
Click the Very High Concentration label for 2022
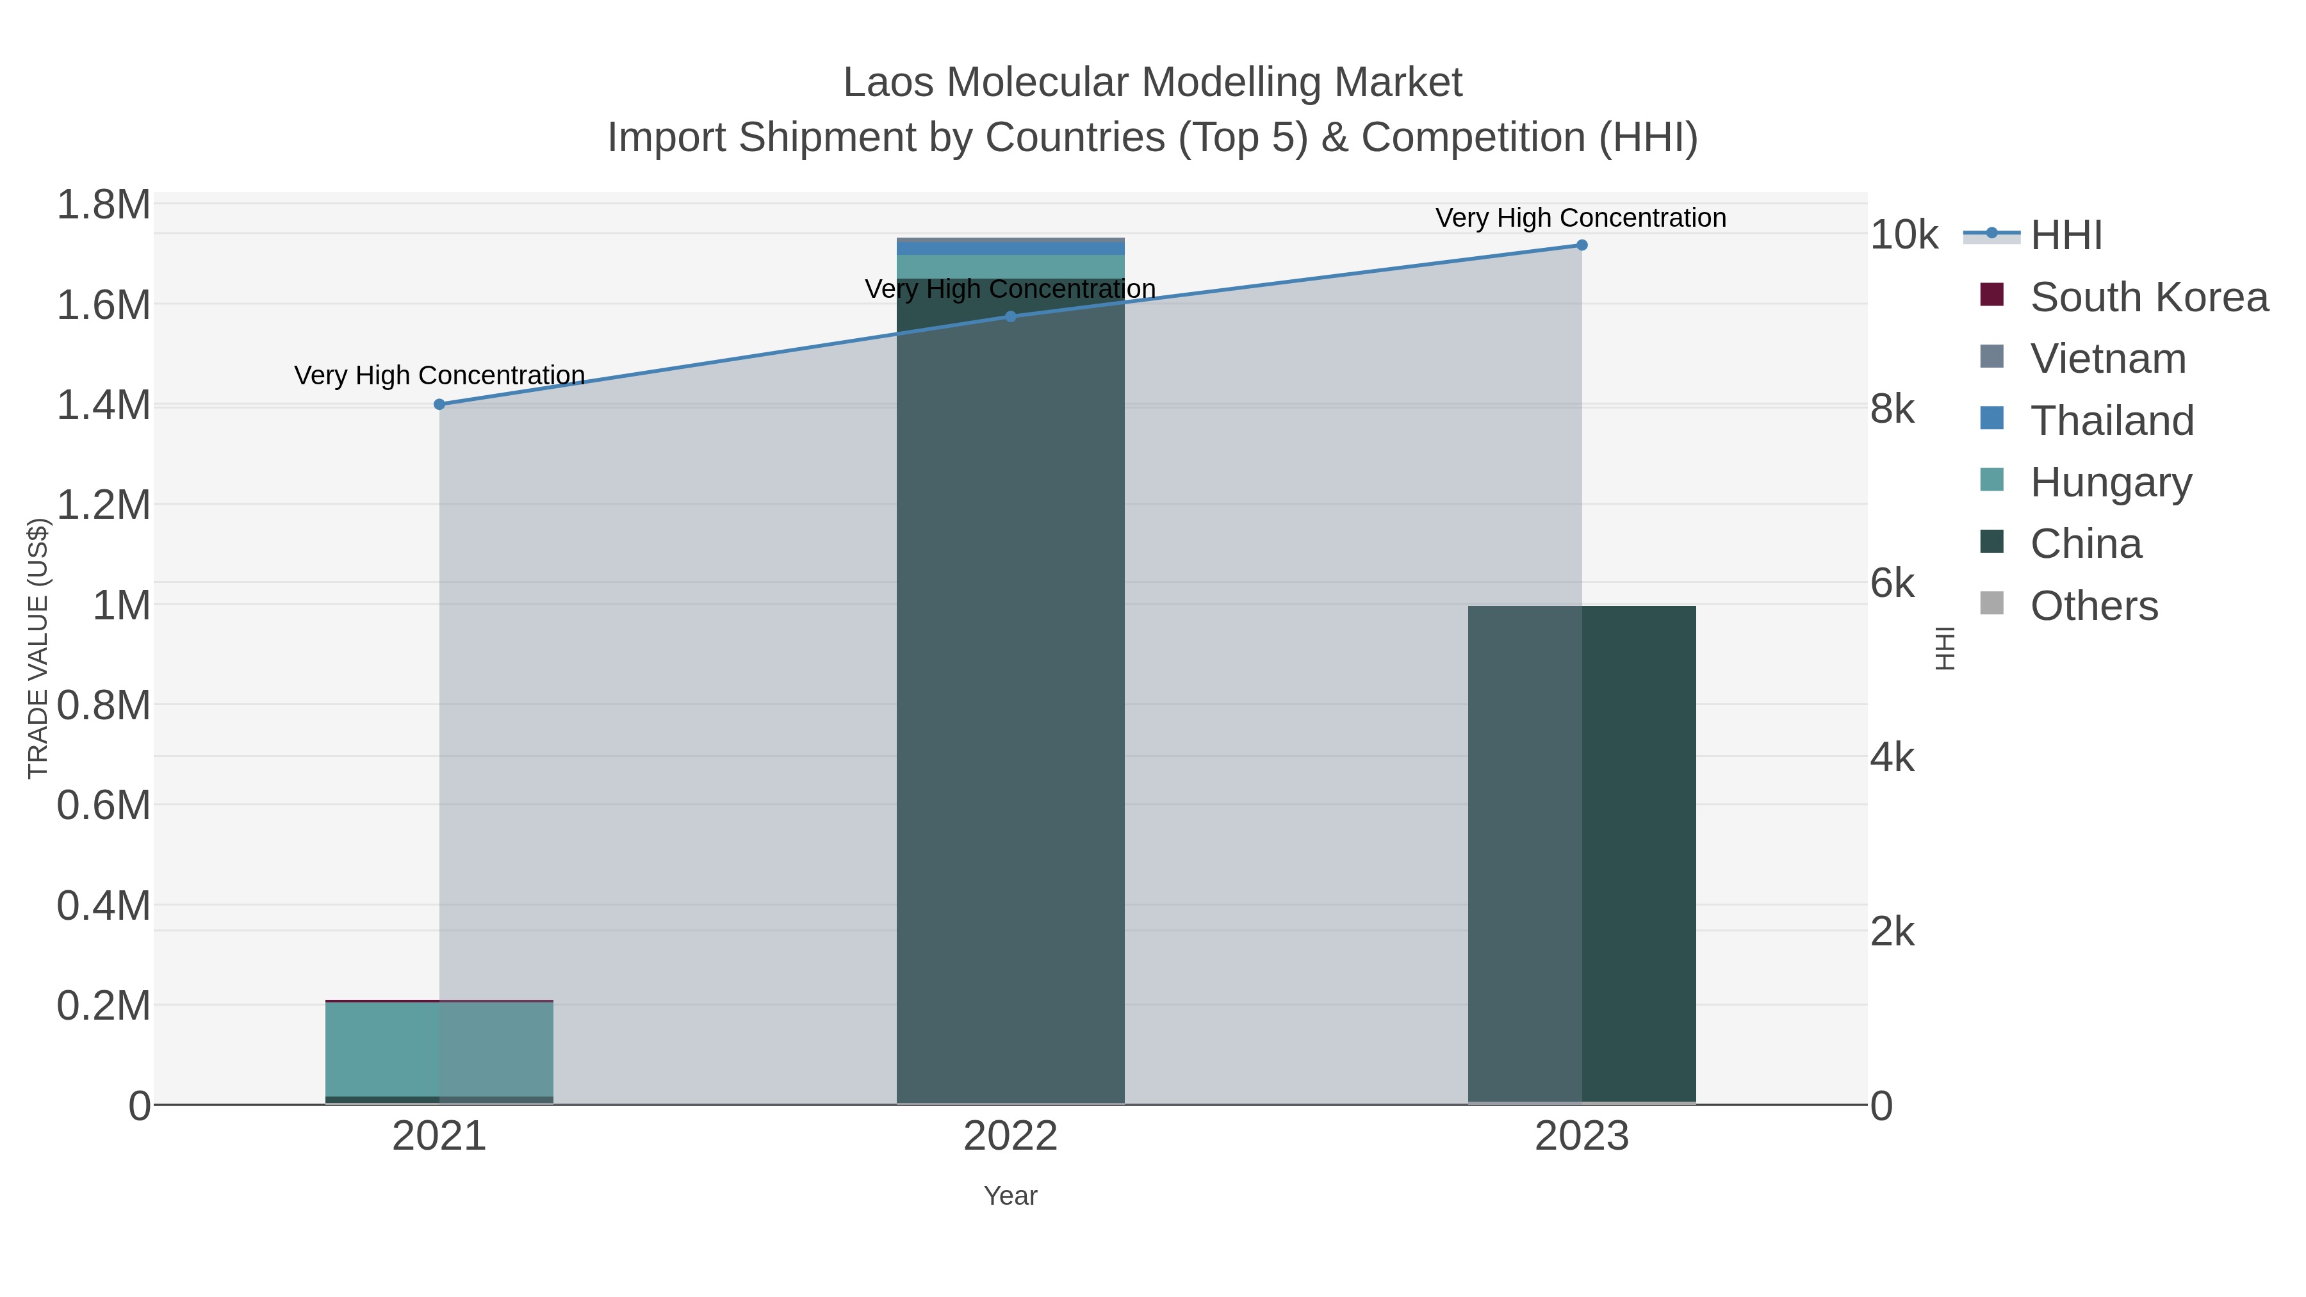coord(1011,289)
